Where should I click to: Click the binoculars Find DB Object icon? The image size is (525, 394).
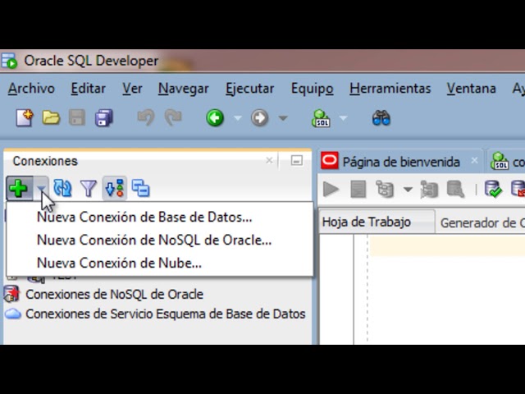381,118
